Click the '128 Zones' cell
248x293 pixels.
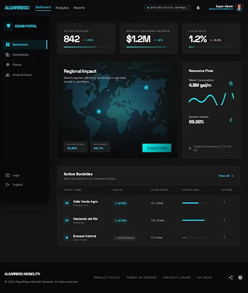[x=158, y=220]
